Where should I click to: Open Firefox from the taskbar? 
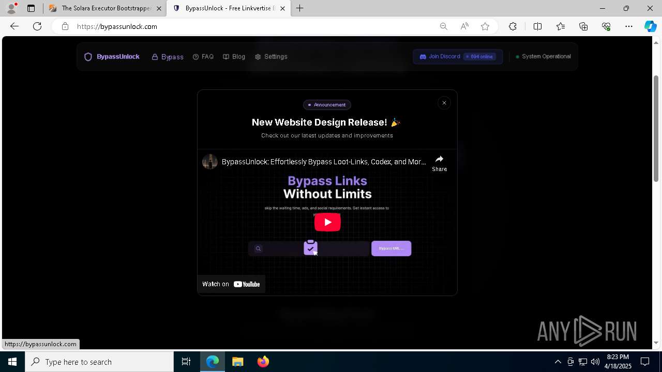pos(263,362)
